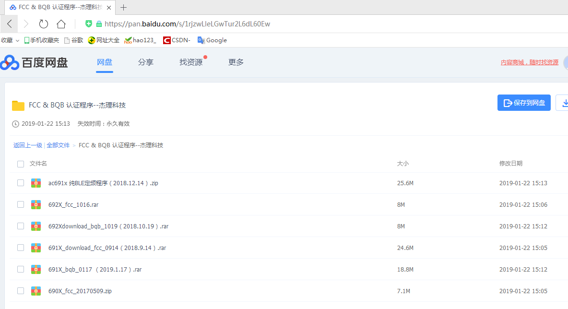Viewport: 568px width, 309px height.
Task: Open the 更多 menu
Action: (x=236, y=62)
